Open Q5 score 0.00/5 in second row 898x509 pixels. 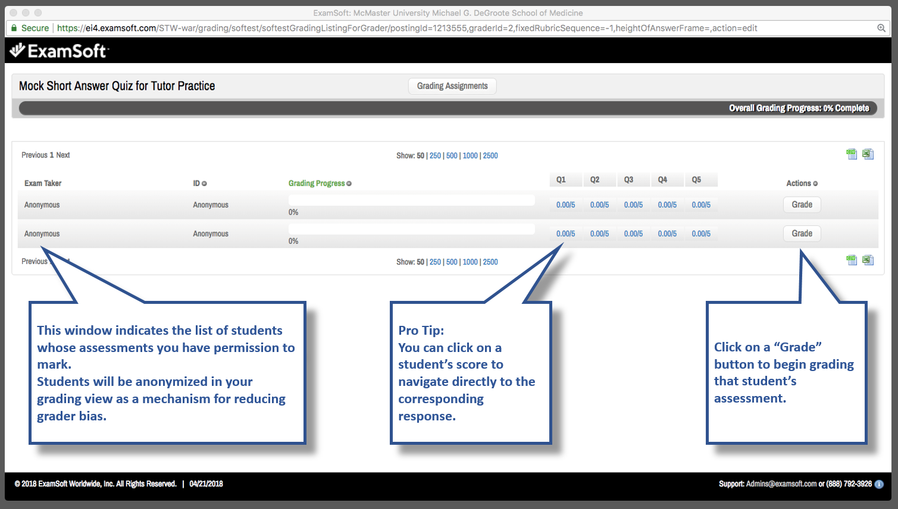[701, 234]
